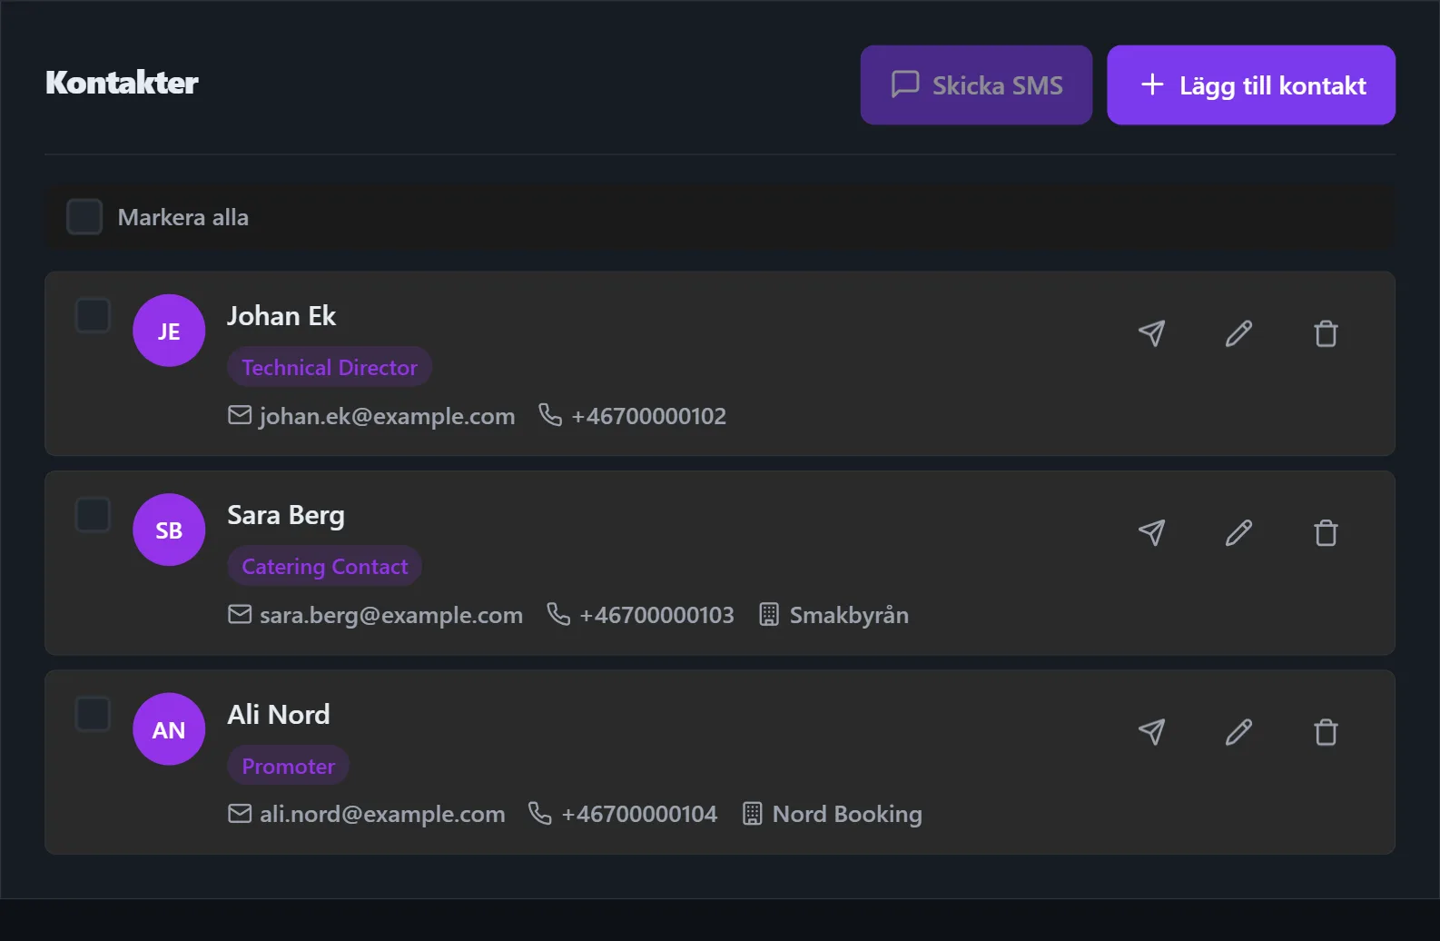Click the email ali.nord@example.com
This screenshot has height=941, width=1440.
(382, 814)
